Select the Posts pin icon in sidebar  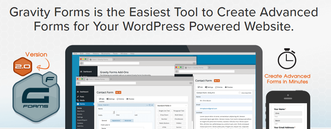[x=78, y=96]
